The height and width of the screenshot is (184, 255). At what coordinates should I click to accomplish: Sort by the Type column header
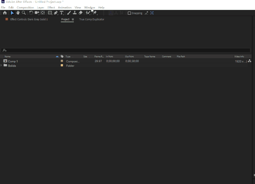coord(68,57)
